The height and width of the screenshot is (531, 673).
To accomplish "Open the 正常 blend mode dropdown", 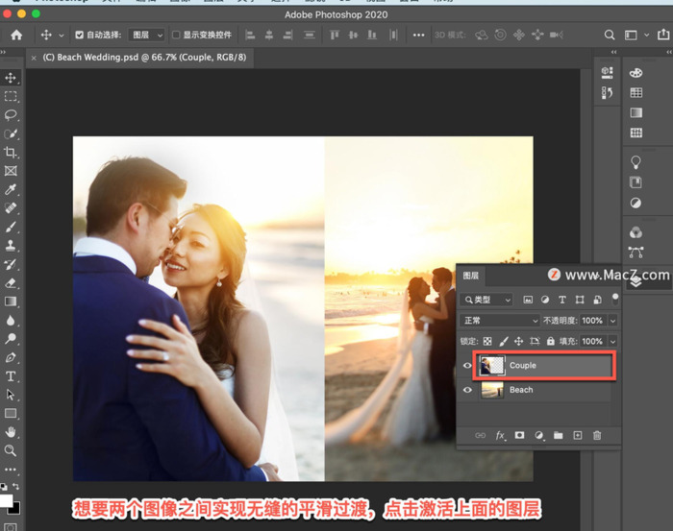I will (x=500, y=321).
